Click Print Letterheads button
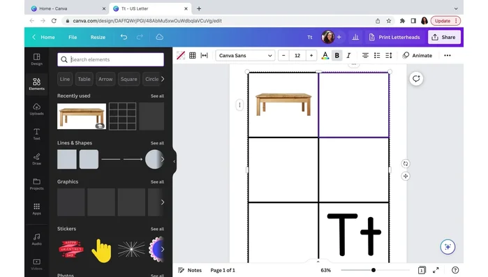 pos(394,37)
